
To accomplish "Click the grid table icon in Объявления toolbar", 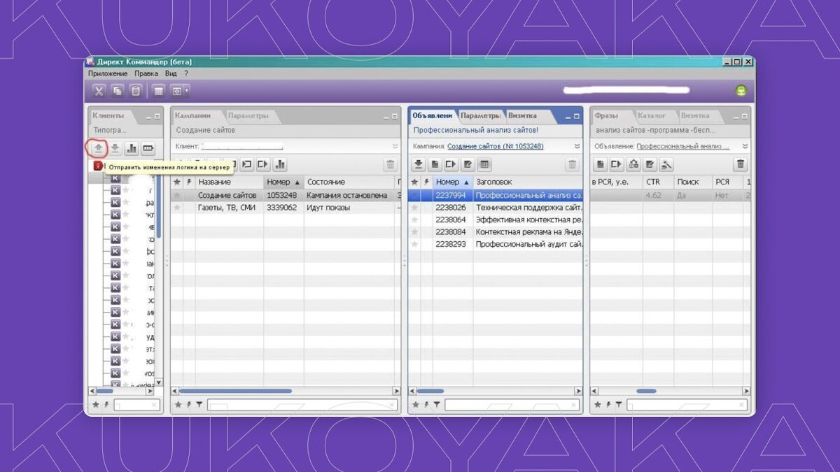I will pos(484,164).
